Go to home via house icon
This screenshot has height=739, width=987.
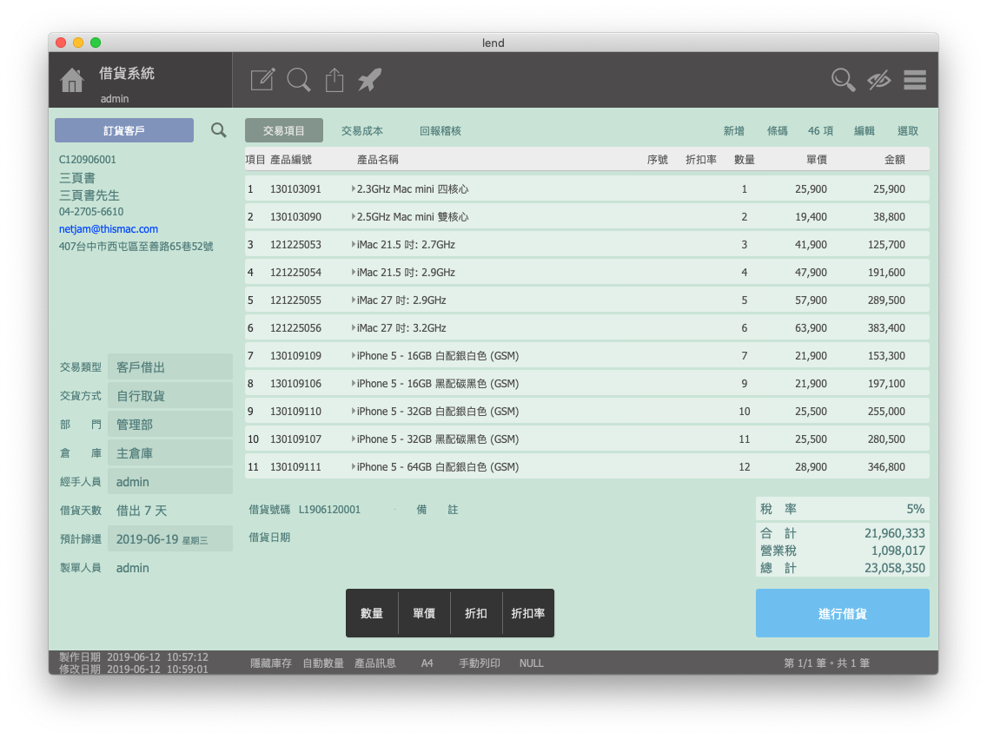72,80
